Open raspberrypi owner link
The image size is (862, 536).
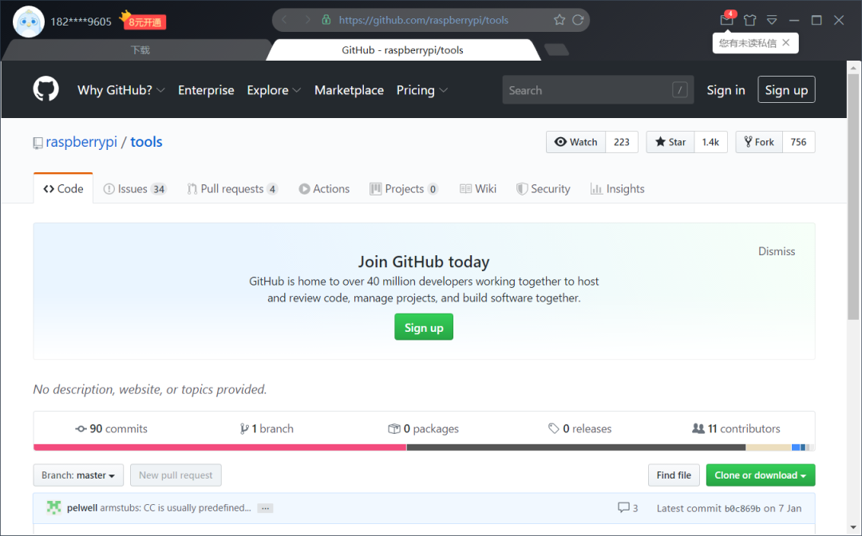click(x=81, y=142)
